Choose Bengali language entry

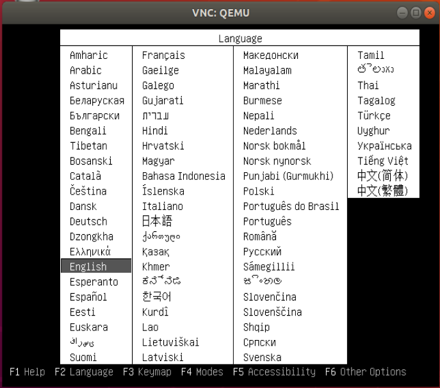tap(88, 131)
